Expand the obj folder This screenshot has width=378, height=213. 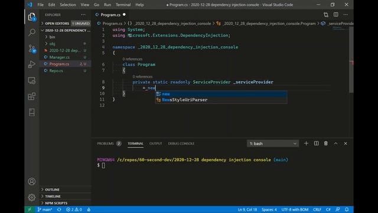52,44
